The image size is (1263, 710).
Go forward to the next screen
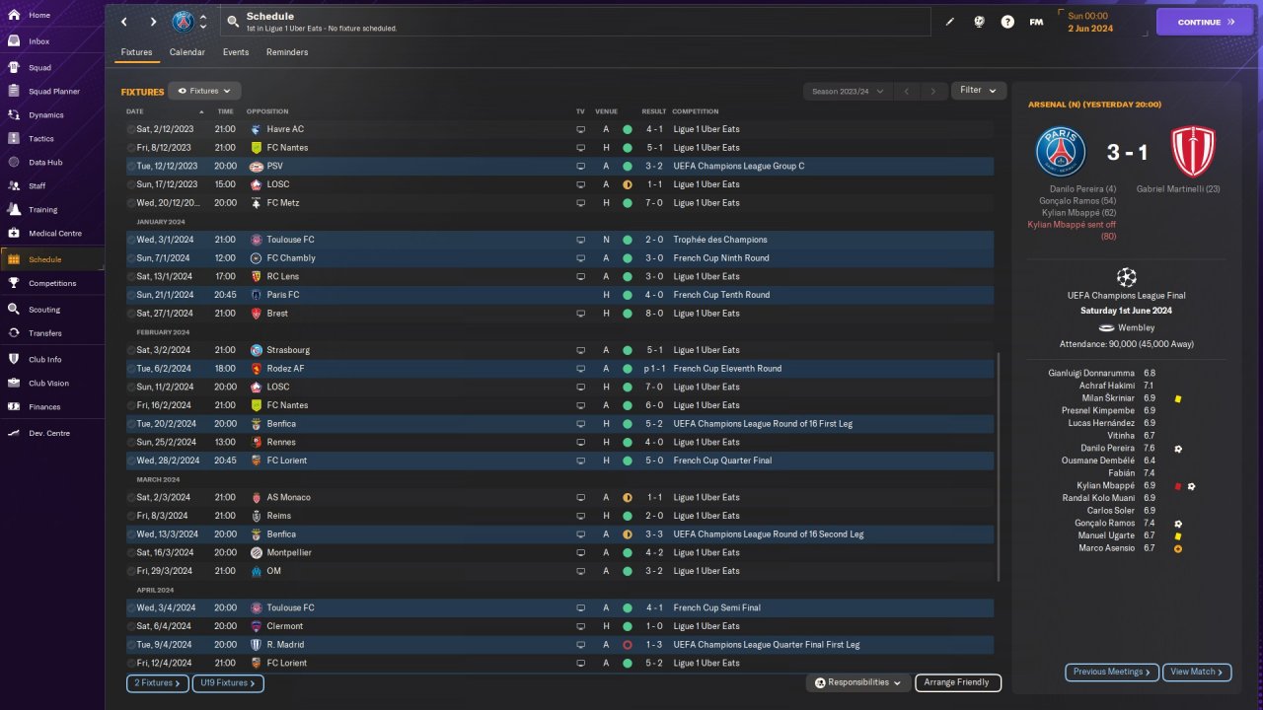pyautogui.click(x=153, y=22)
